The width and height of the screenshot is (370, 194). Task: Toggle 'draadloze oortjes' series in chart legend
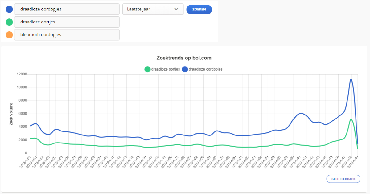pyautogui.click(x=162, y=69)
